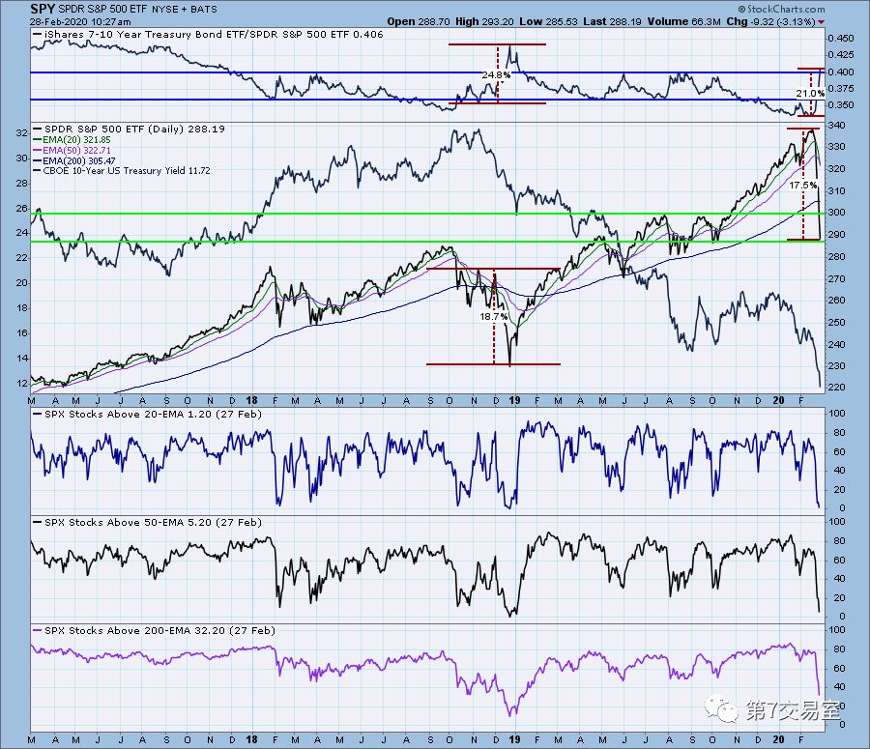The width and height of the screenshot is (870, 749).
Task: Select the 21.0% annotation label
Action: pos(810,93)
